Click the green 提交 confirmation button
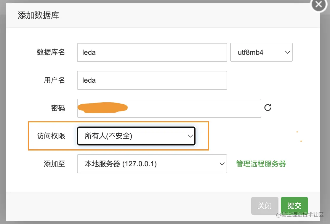 coord(294,206)
